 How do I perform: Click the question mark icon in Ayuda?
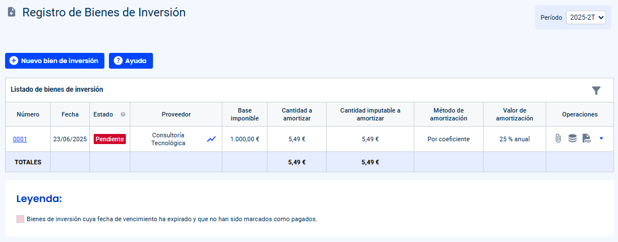click(118, 61)
